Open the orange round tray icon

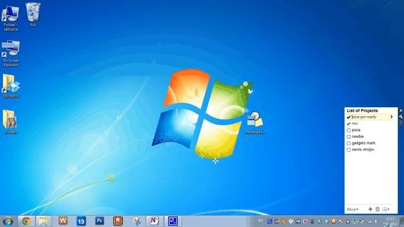tap(333, 221)
